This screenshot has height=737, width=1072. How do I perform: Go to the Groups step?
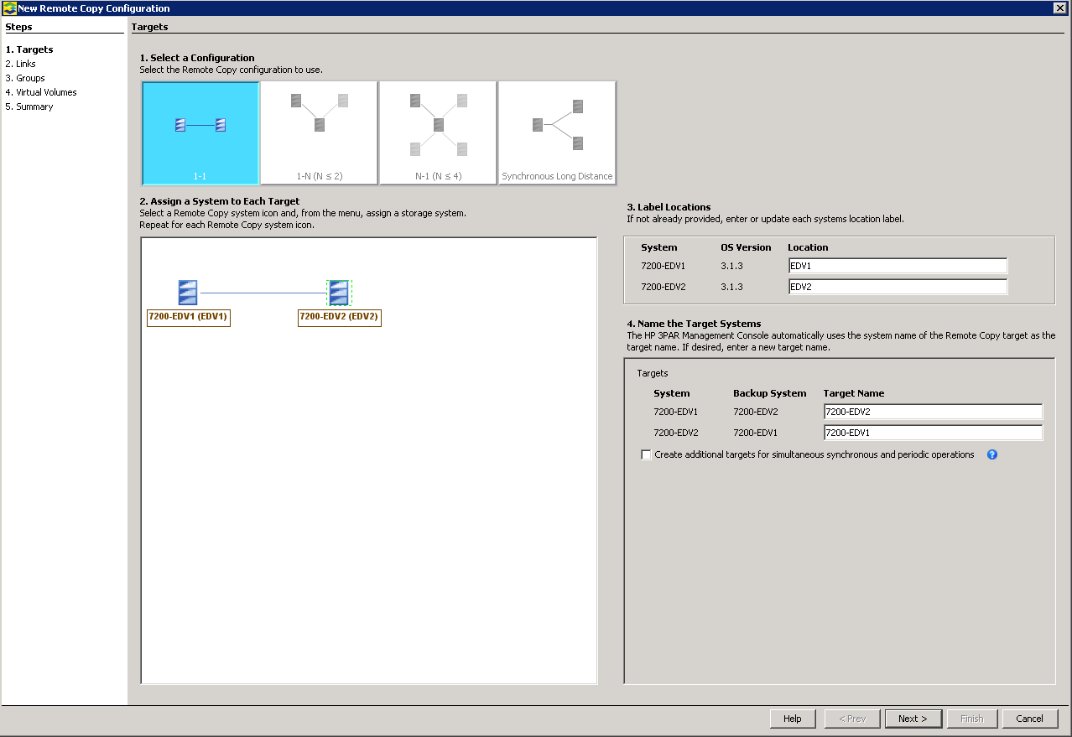click(x=25, y=78)
